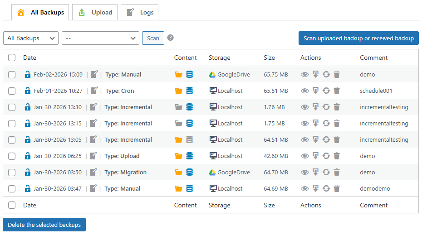The image size is (422, 235).
Task: Click the 42.60 MB size value
Action: tap(276, 156)
